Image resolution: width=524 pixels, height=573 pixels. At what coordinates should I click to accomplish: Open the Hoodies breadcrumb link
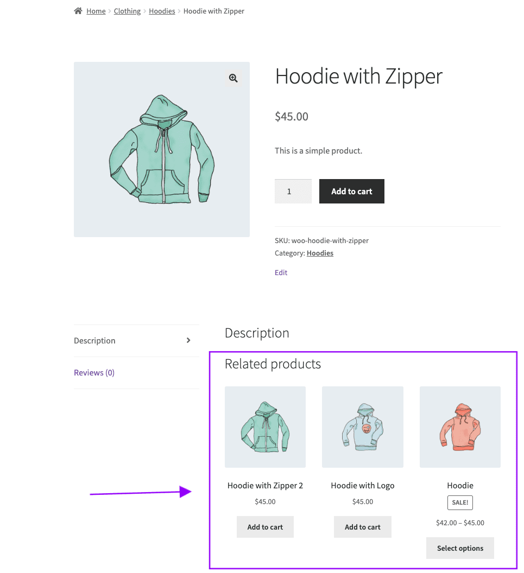click(162, 11)
